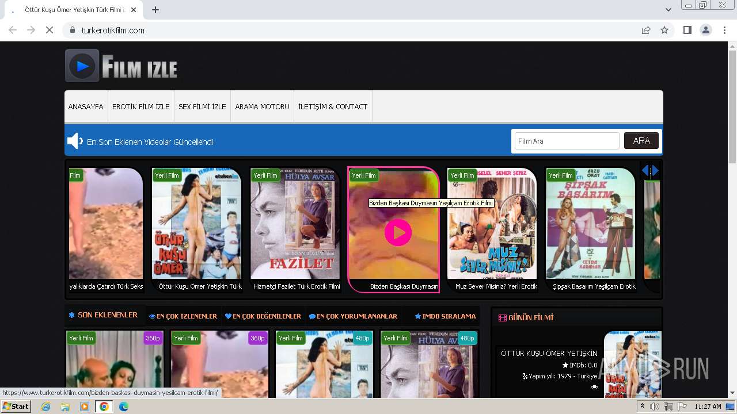The width and height of the screenshot is (737, 414).
Task: Click GÜNÜN FİLMİ film icon heading
Action: coord(503,317)
